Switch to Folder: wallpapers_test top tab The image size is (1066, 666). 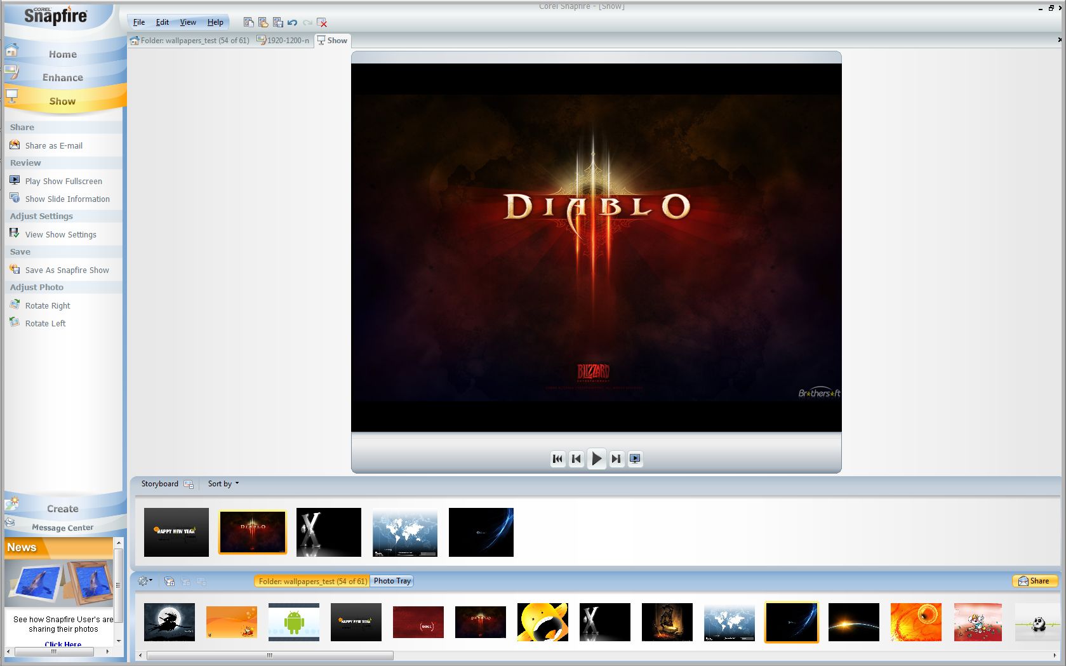[190, 41]
